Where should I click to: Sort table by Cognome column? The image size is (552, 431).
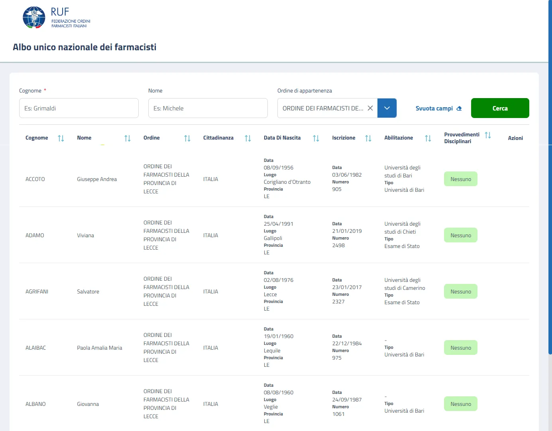coord(61,138)
